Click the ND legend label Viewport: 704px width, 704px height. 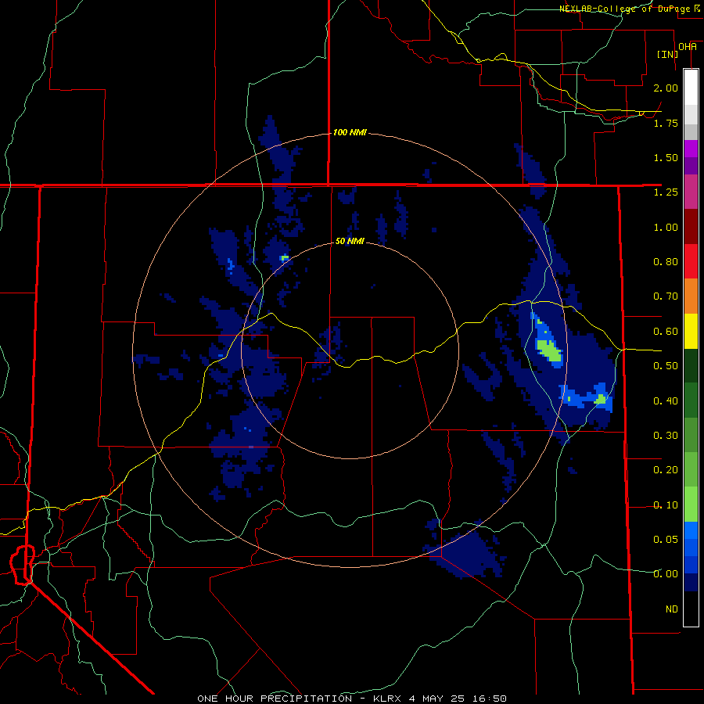[x=672, y=609]
